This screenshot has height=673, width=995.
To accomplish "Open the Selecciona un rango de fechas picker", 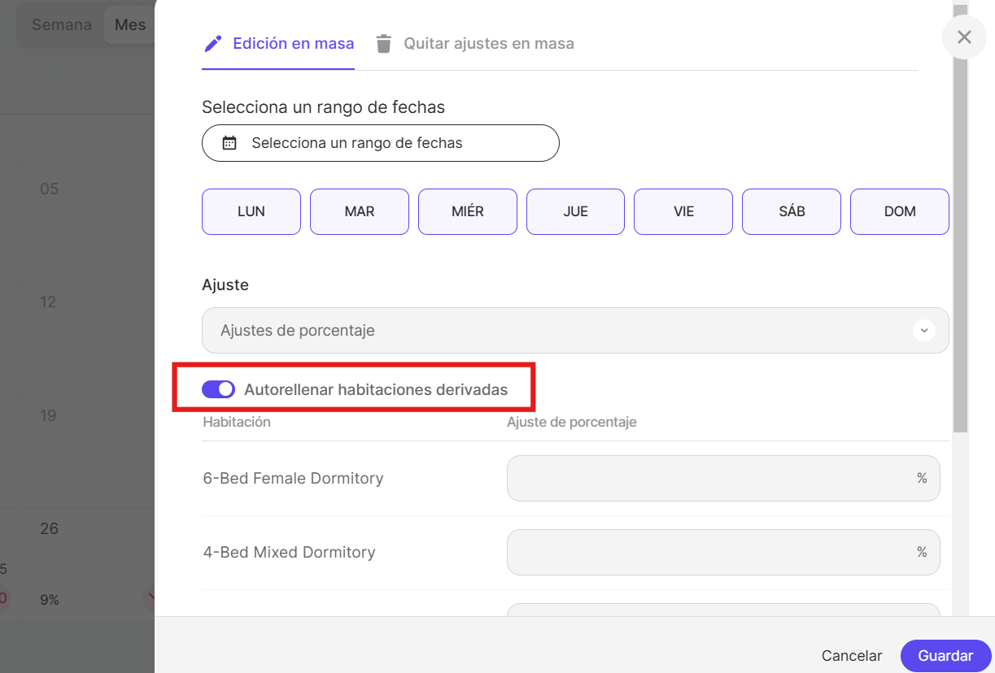I will pyautogui.click(x=381, y=143).
